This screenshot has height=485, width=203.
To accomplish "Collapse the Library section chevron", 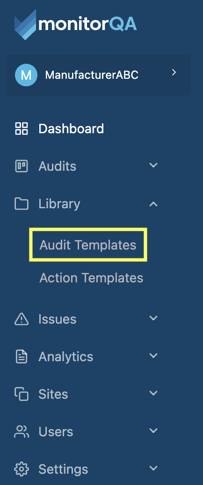I will tap(153, 204).
